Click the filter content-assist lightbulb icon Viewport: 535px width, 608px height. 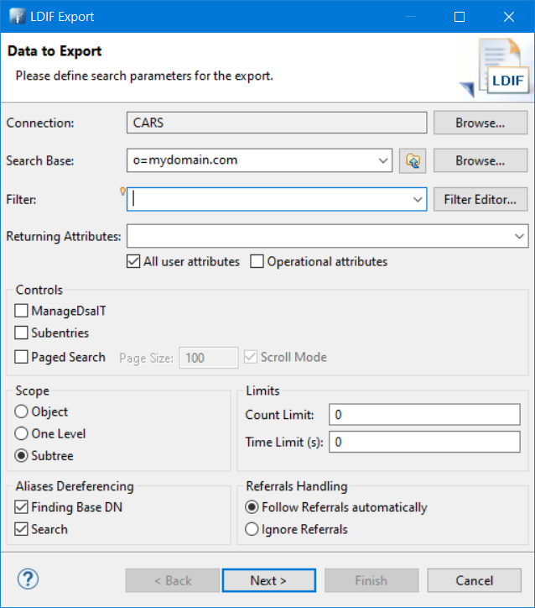click(x=122, y=191)
